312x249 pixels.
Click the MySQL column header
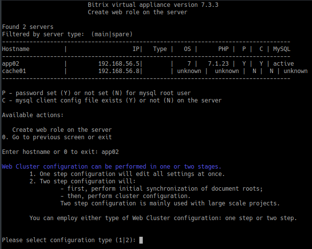point(282,49)
